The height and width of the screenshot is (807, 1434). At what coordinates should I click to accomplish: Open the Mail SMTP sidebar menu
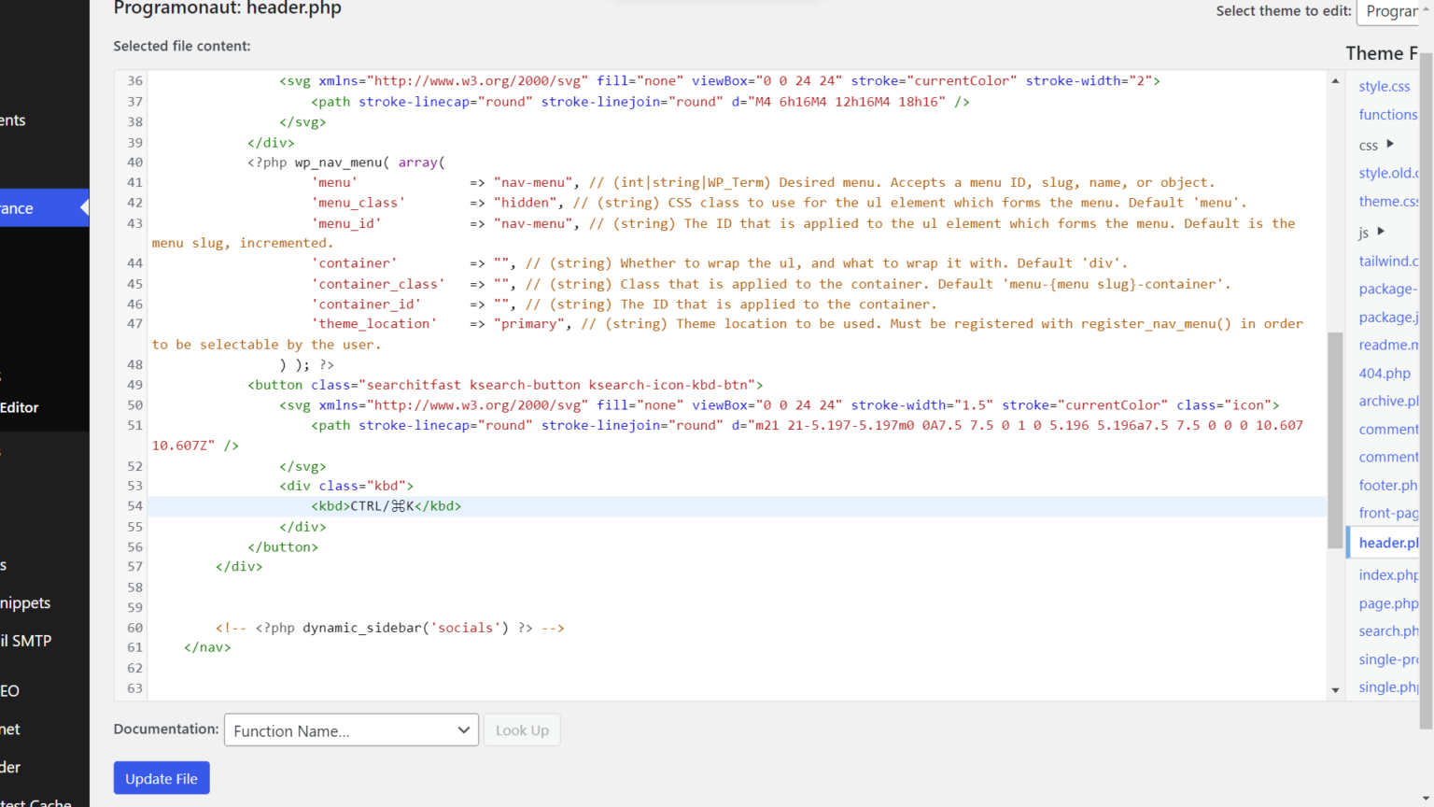coord(26,641)
